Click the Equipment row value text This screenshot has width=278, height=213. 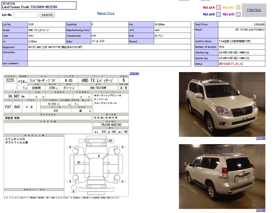coord(55,47)
